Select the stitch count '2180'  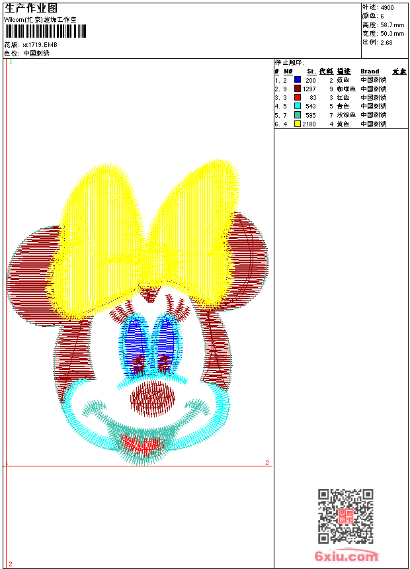click(309, 124)
